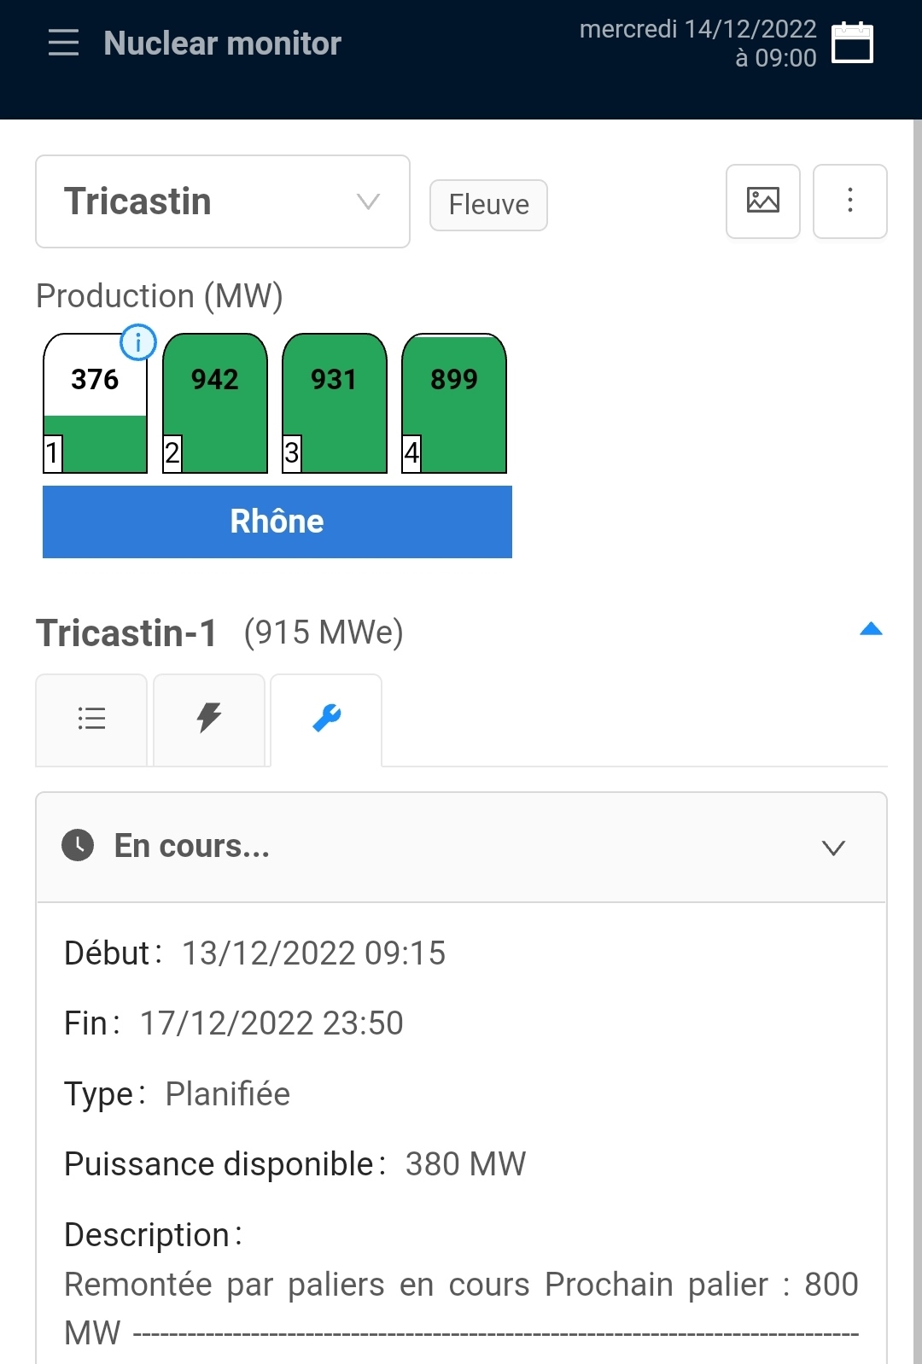
Task: Select the wrench maintenance tab
Action: coord(326,719)
